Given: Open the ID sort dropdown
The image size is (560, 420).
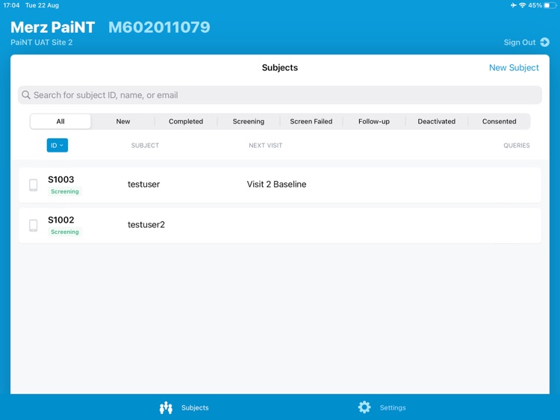Looking at the screenshot, I should pyautogui.click(x=57, y=145).
